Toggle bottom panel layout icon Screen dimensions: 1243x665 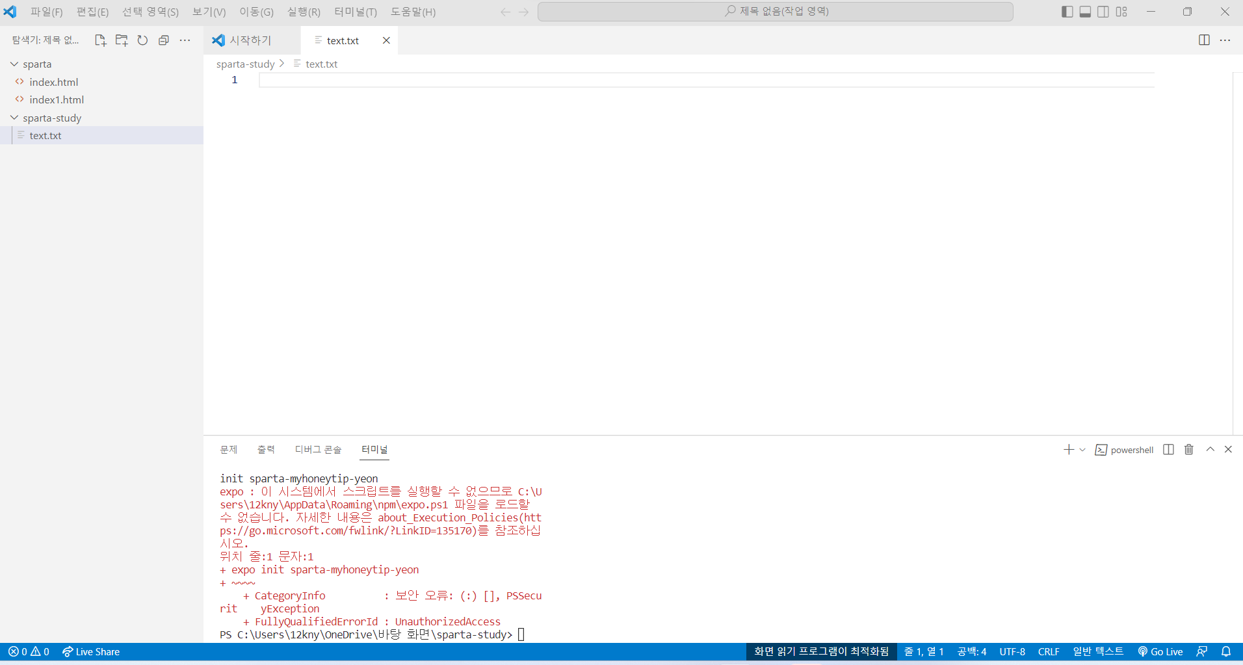1085,12
